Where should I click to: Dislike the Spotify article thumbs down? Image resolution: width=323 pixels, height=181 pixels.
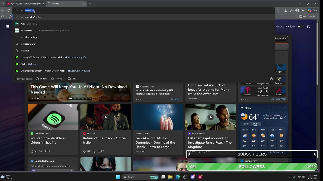(41, 151)
